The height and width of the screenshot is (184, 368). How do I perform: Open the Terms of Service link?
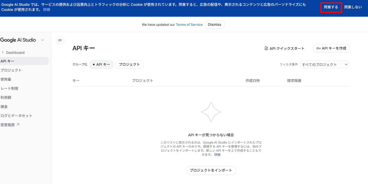pos(189,25)
